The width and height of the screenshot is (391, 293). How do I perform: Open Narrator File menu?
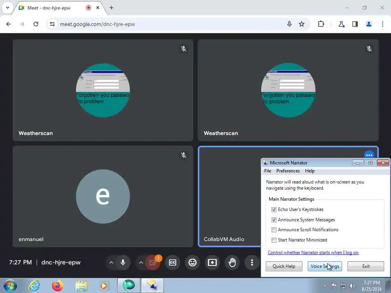point(268,171)
